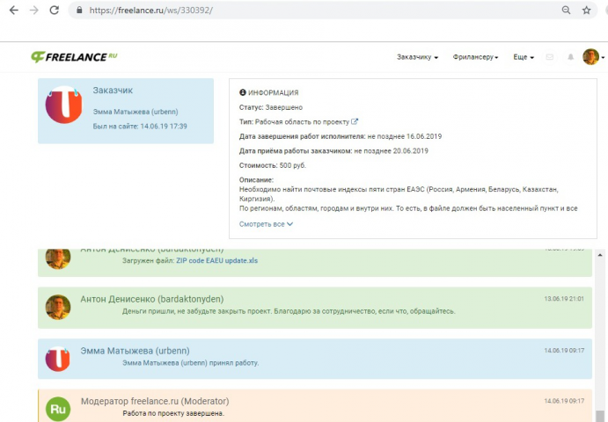This screenshot has width=608, height=422.
Task: Click the acceptance date не позднее 20.06.2019
Action: [x=391, y=151]
